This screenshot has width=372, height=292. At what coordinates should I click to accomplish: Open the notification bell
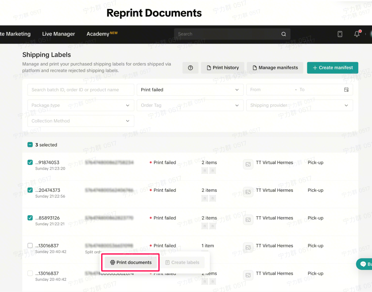pos(357,34)
